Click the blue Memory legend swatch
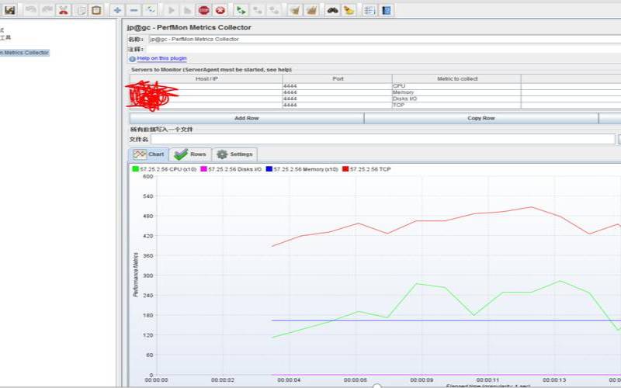 coord(269,169)
